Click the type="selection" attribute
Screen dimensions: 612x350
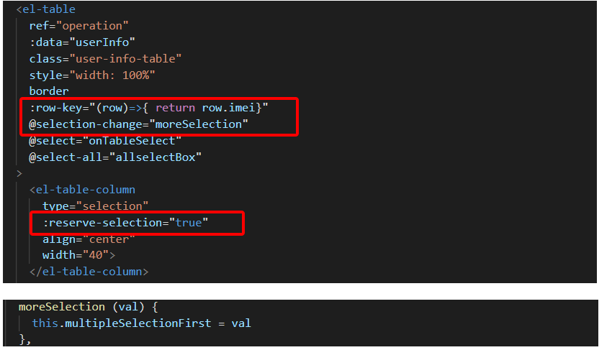(95, 206)
